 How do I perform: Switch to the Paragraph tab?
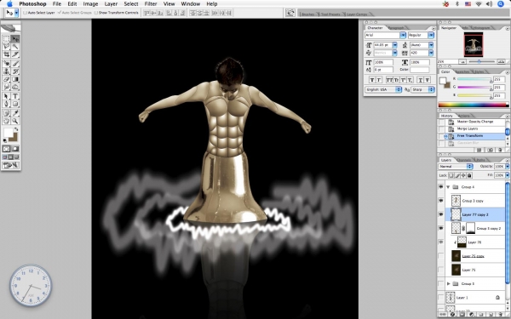(x=396, y=28)
